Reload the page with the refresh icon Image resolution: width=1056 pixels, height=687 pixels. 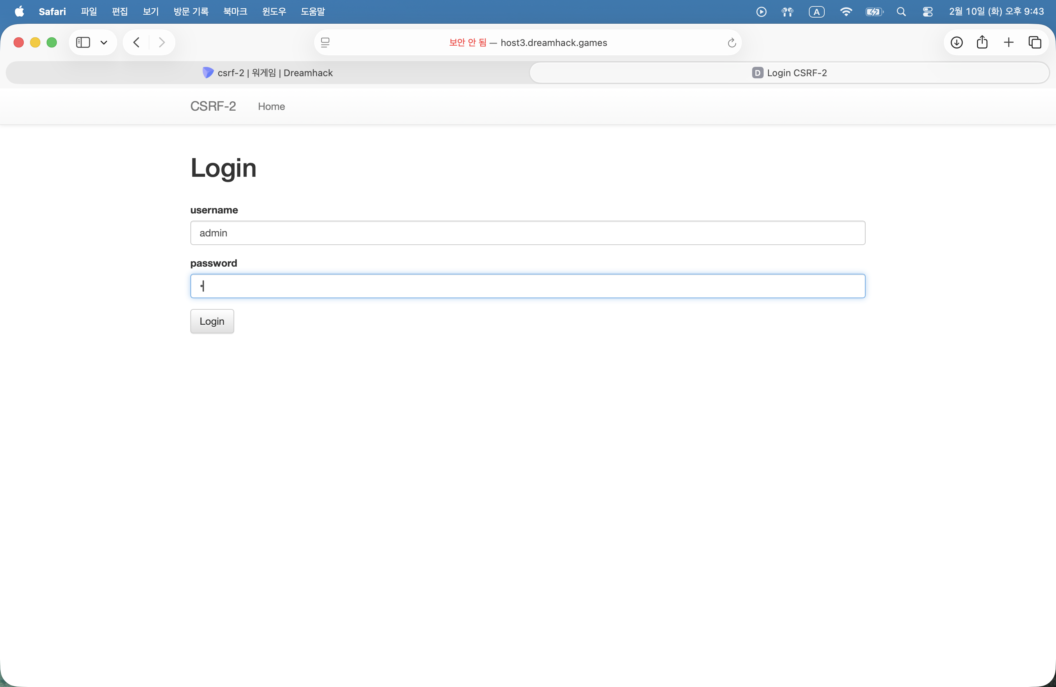point(732,43)
